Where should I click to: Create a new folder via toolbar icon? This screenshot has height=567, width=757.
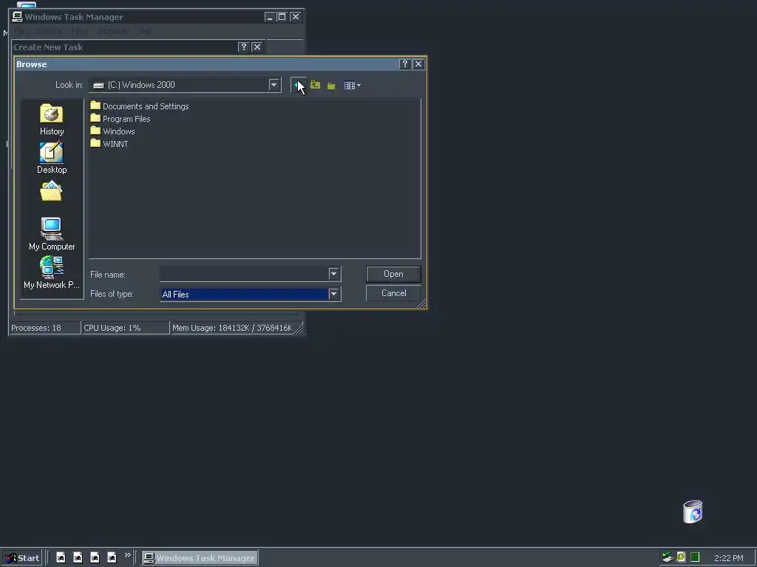tap(331, 86)
